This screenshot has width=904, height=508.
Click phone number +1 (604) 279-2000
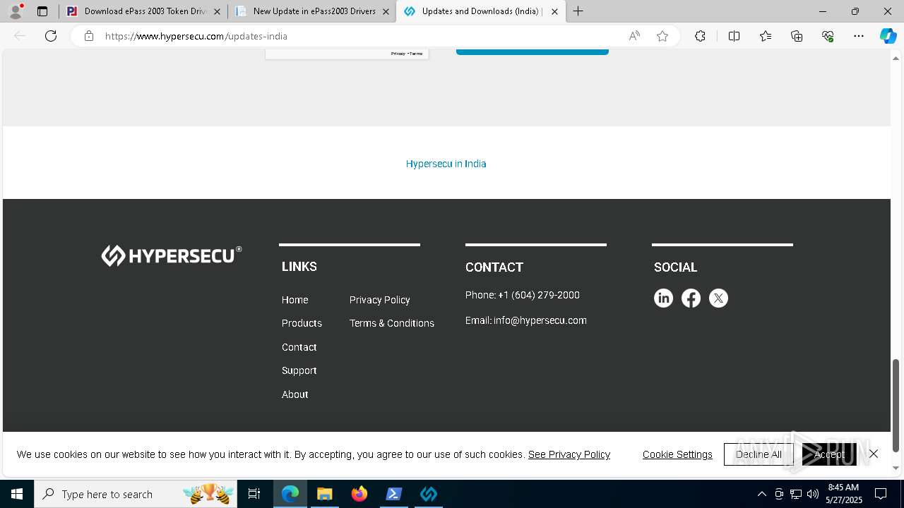point(539,295)
